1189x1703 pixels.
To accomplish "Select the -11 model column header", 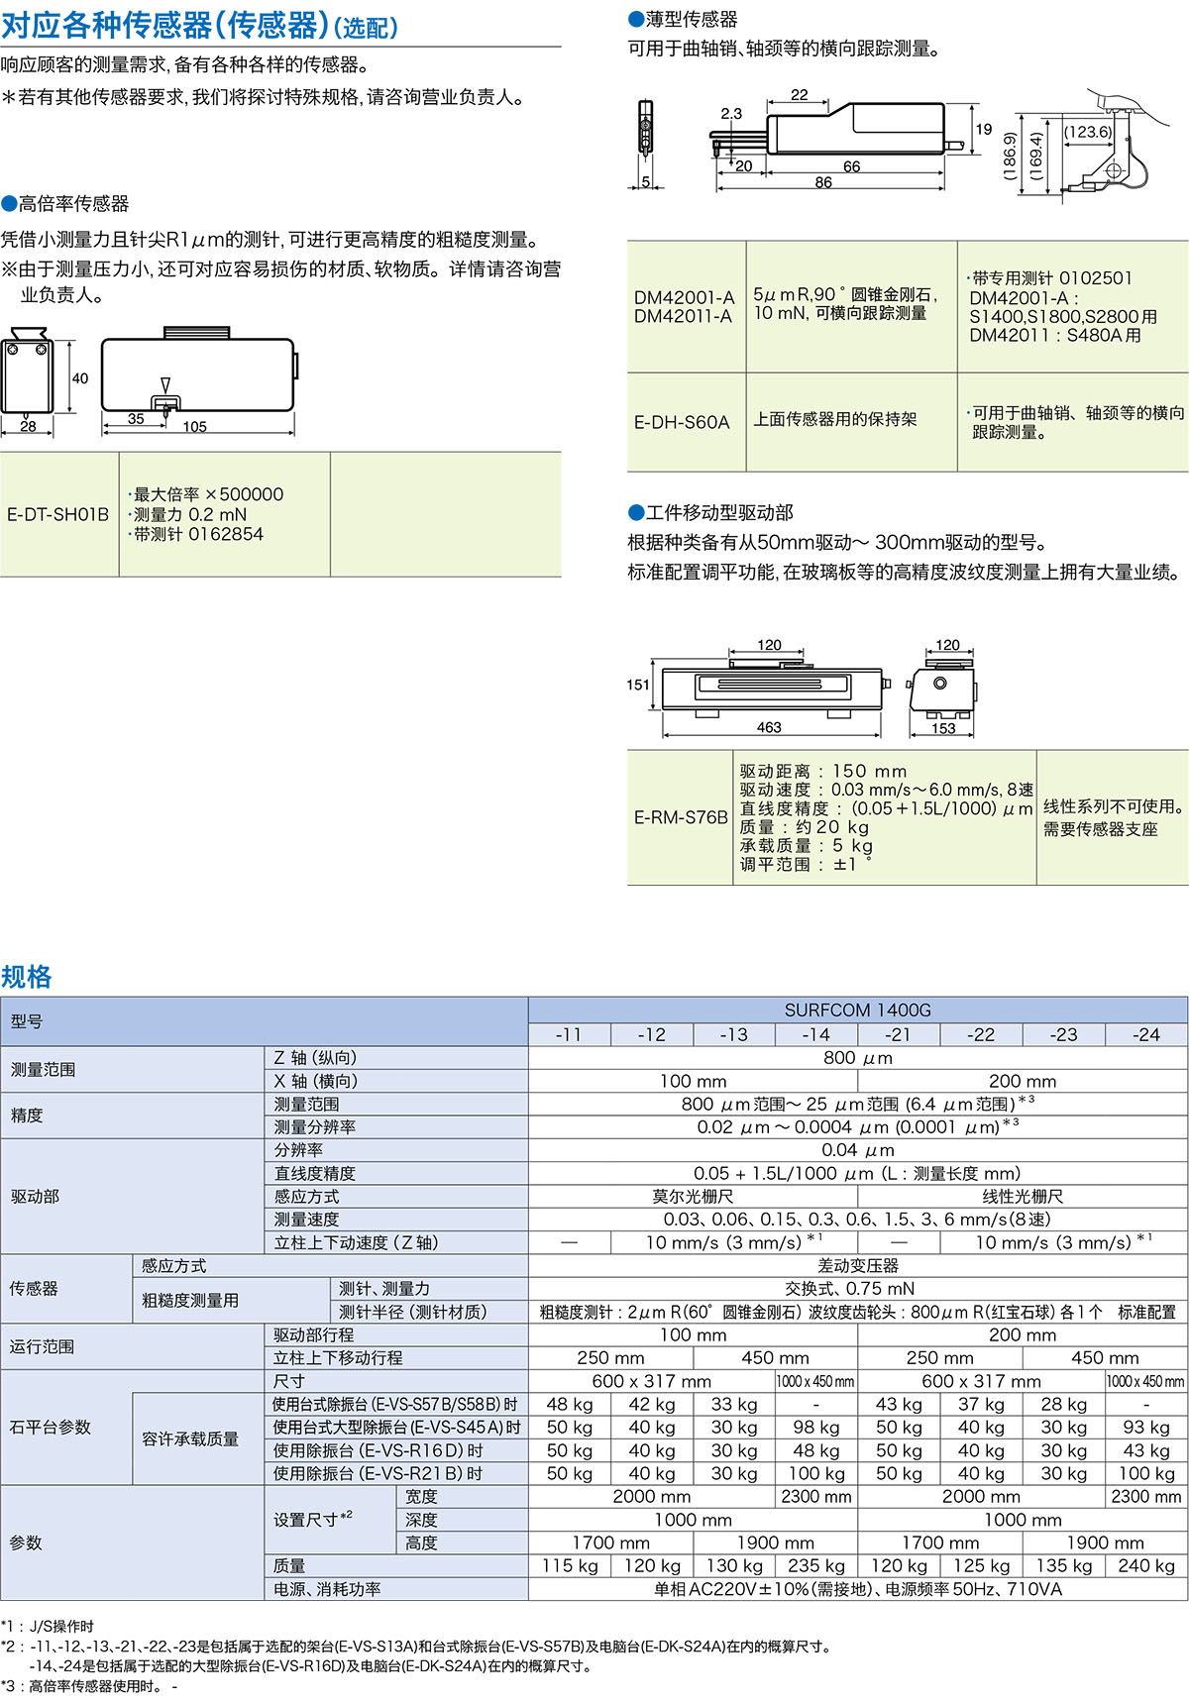I will click(x=569, y=1035).
